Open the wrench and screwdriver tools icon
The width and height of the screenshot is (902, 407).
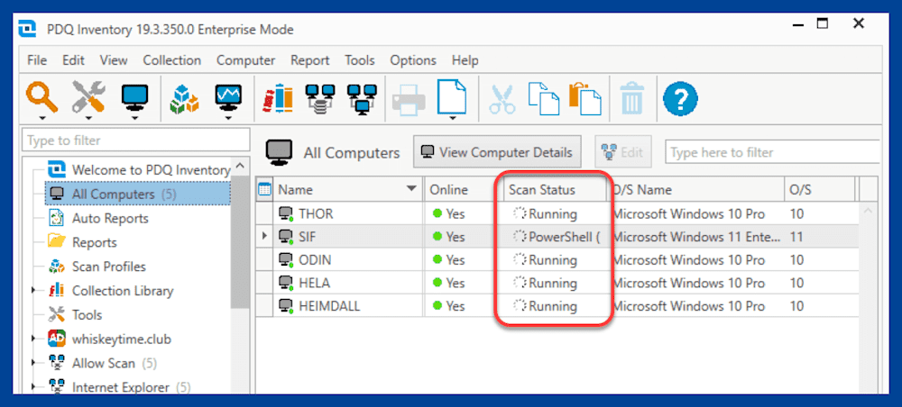(x=87, y=95)
